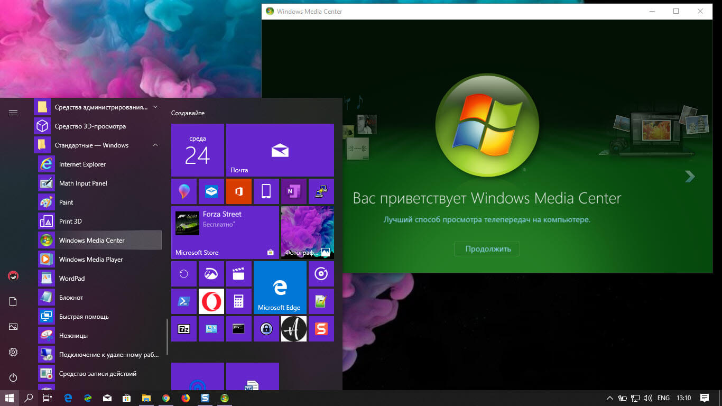
Task: Open the Forza Street Microsoft Store tile
Action: [x=225, y=233]
